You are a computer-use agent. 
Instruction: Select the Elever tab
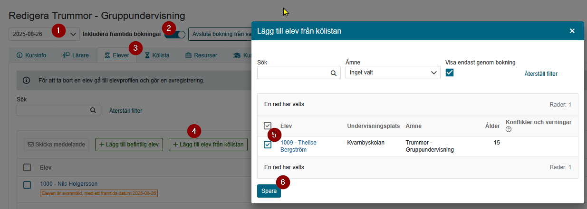(117, 55)
